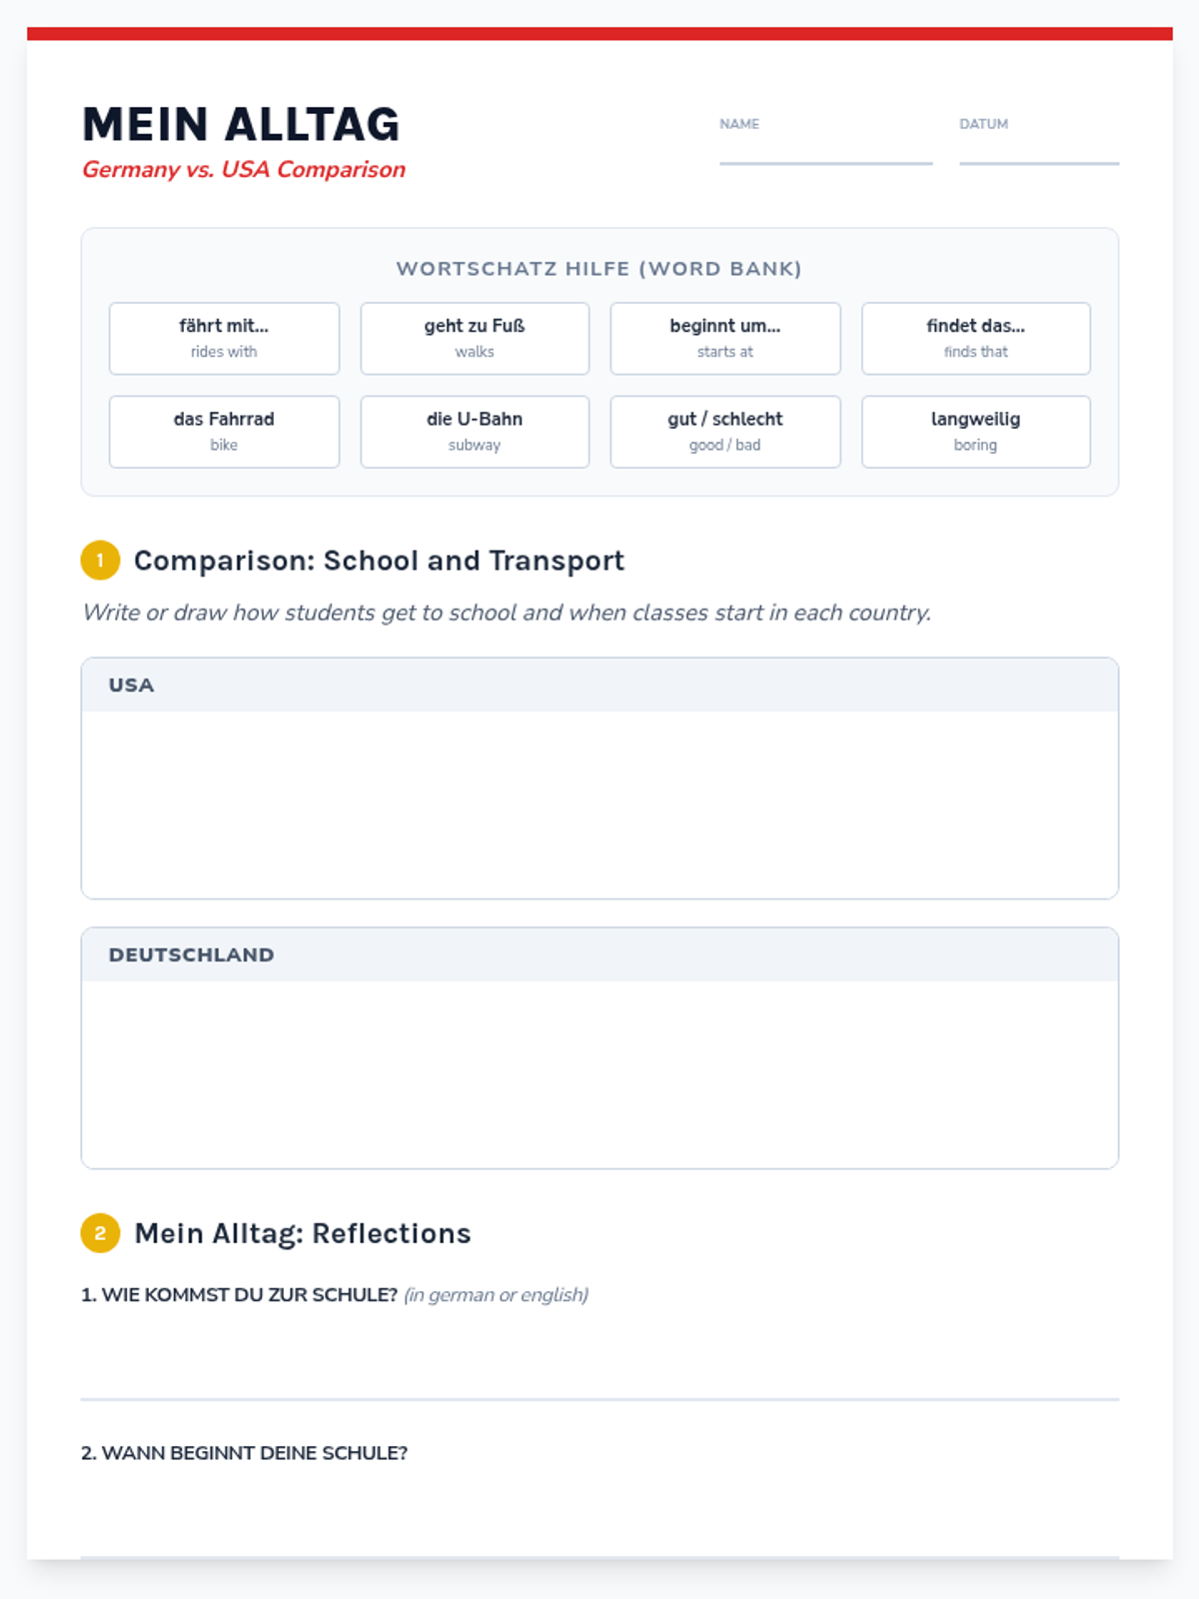
Task: Click the 'beginnt um...' word card
Action: (x=725, y=338)
